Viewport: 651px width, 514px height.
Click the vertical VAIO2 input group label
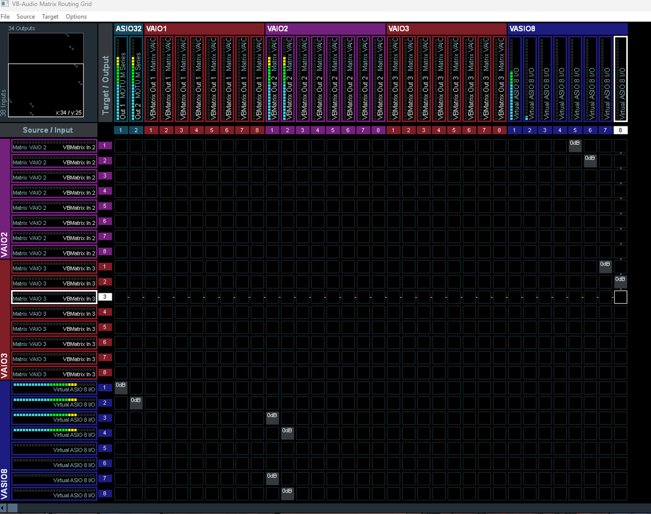pos(5,200)
